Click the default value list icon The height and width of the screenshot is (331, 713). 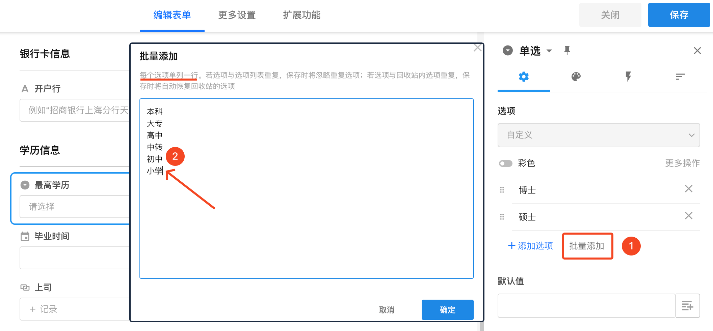point(687,306)
